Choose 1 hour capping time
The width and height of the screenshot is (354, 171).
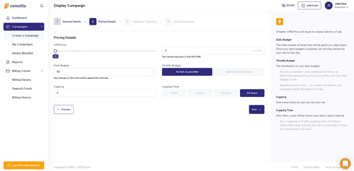pos(174,93)
